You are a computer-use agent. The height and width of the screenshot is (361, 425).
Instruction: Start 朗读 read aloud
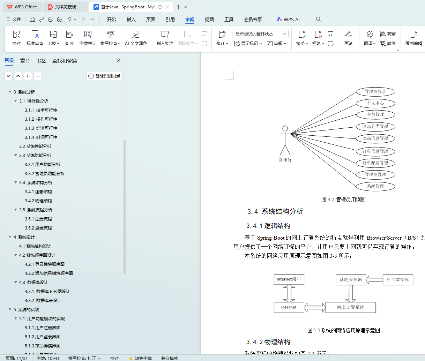[69, 38]
